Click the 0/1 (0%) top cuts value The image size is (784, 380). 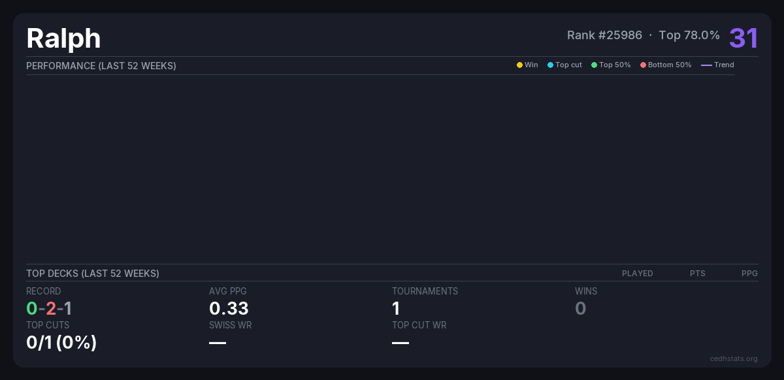tap(61, 342)
